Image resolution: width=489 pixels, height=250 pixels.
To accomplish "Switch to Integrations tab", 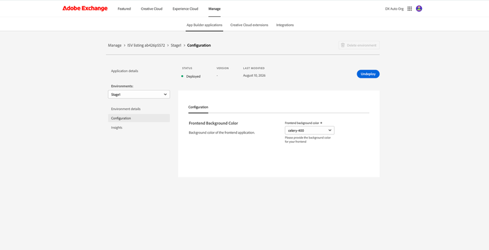I will pyautogui.click(x=285, y=25).
